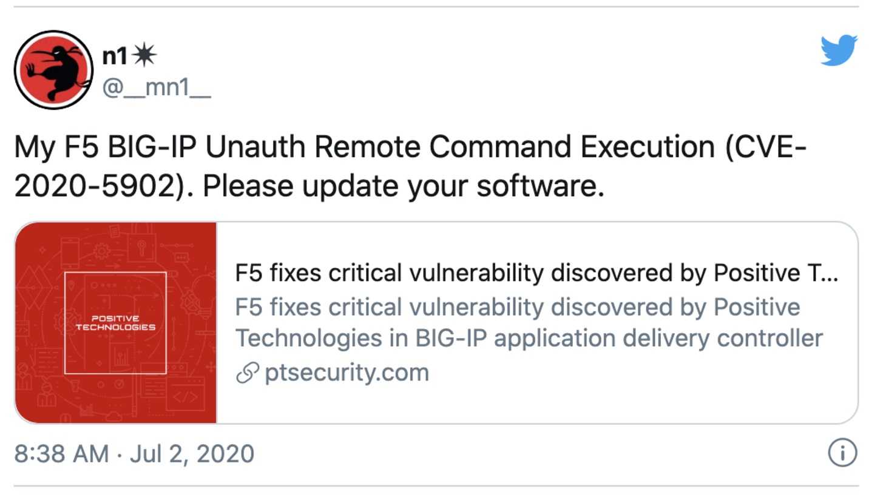Click the gray link card description
This screenshot has height=503, width=880.
[x=529, y=323]
